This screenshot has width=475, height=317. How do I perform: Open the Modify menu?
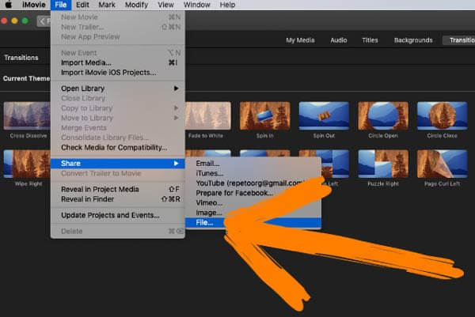(x=136, y=5)
